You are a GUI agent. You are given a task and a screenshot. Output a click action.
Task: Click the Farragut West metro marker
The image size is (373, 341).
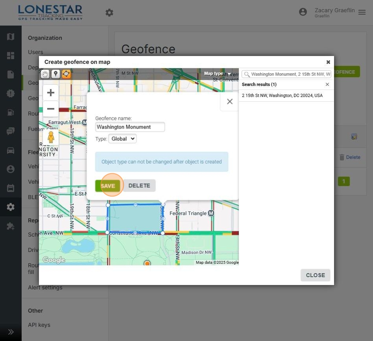(85, 122)
